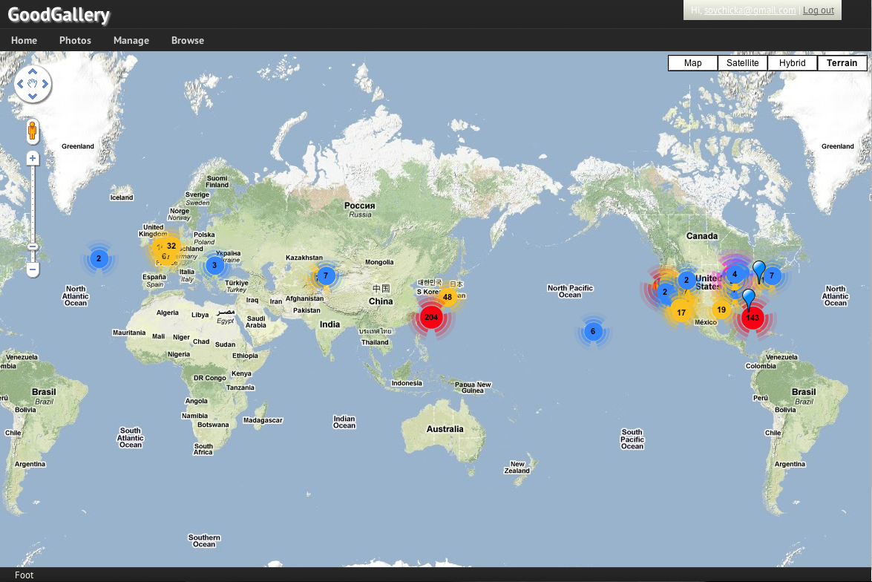
Task: Click the zoom slider handle
Action: pos(33,246)
